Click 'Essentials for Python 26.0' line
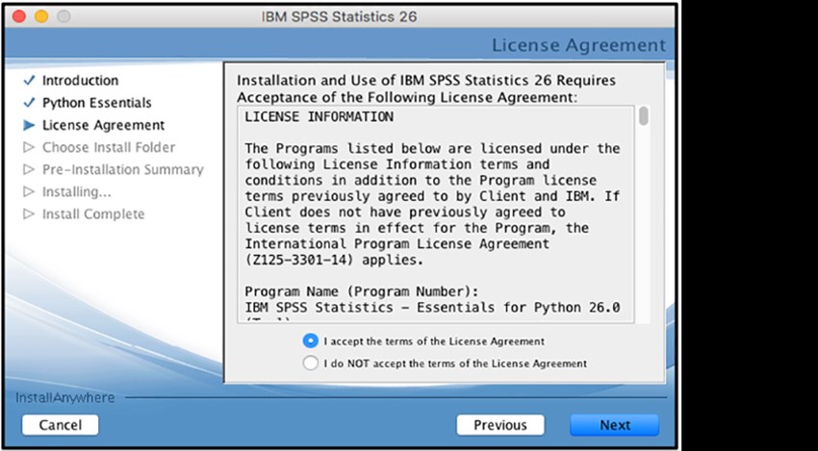Viewport: 818px width, 451px height. 432,308
